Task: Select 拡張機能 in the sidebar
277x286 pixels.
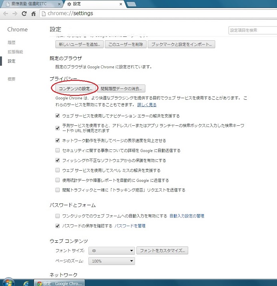Action: 15,52
